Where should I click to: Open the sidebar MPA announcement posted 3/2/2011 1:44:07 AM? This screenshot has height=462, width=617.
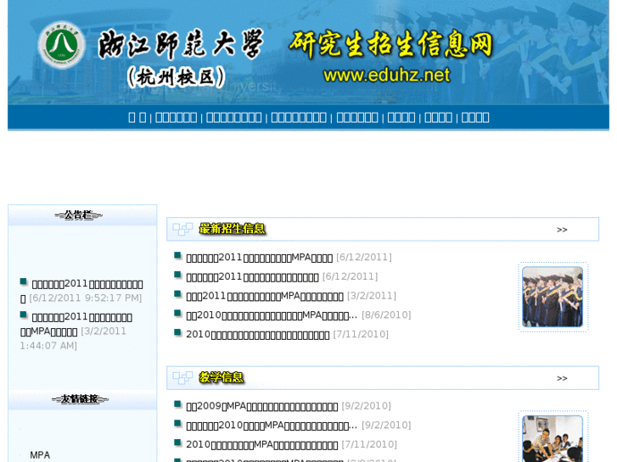(x=76, y=324)
